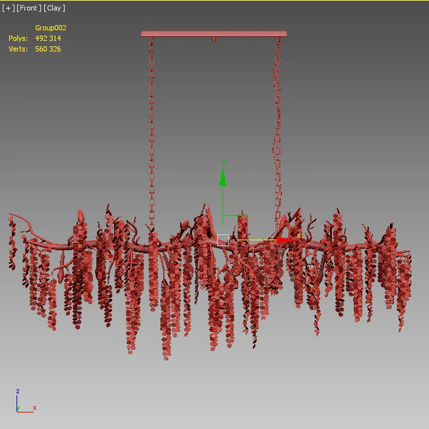Open the [Front] view label menu

coord(29,8)
